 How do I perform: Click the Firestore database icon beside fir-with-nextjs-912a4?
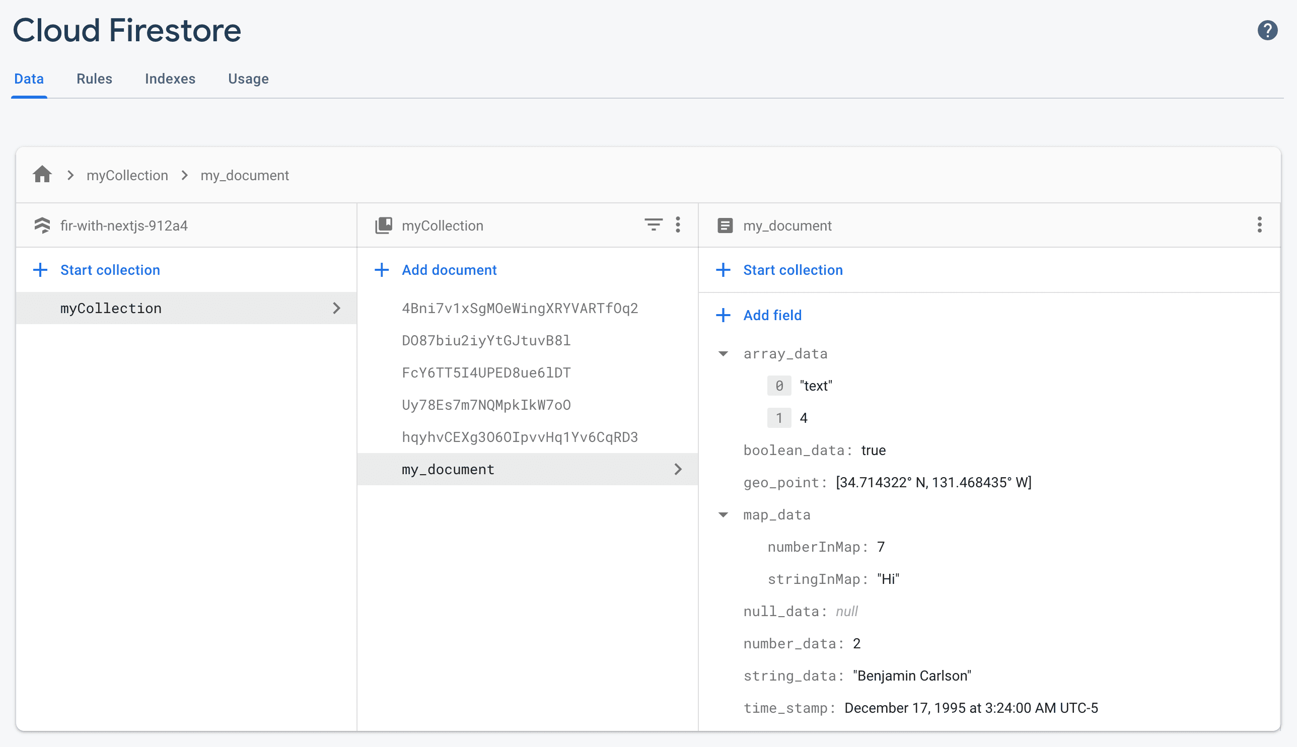(x=42, y=225)
